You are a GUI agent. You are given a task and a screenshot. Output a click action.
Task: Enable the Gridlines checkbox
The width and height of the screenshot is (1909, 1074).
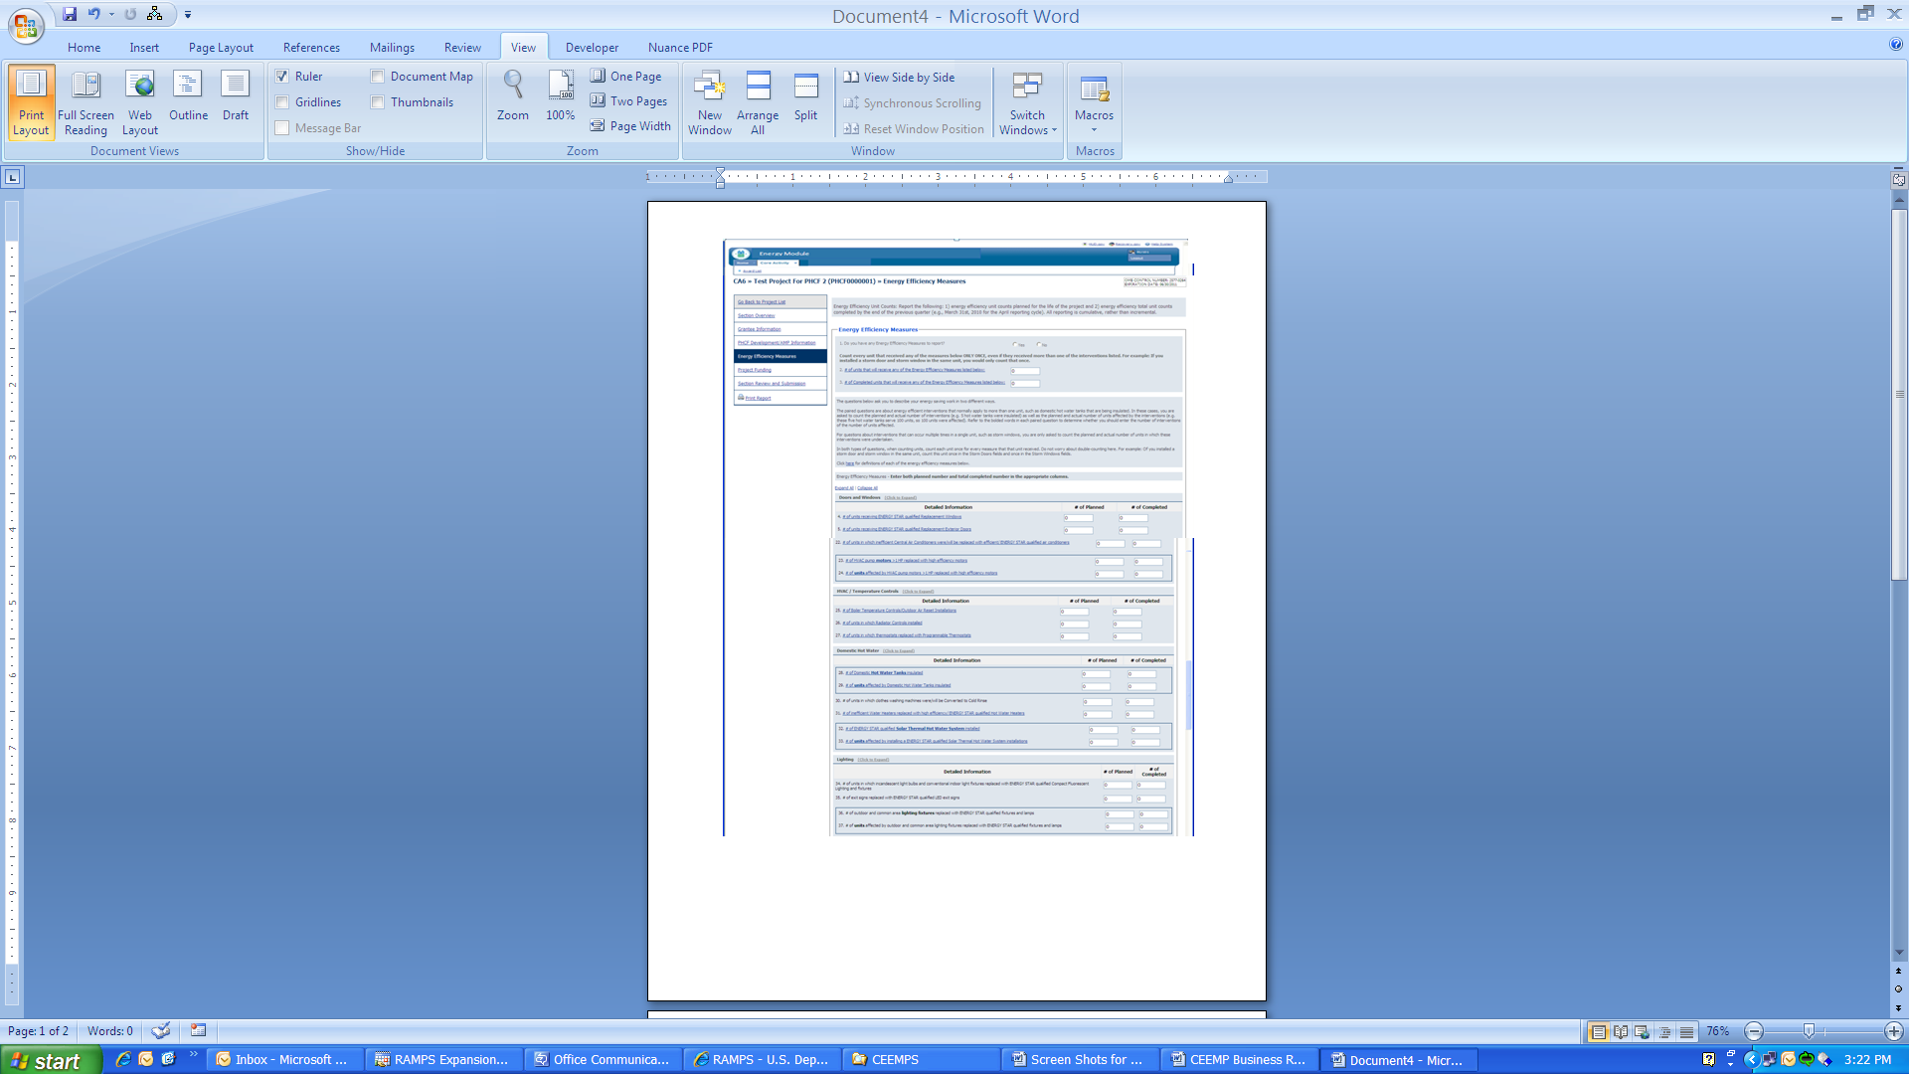(x=282, y=102)
